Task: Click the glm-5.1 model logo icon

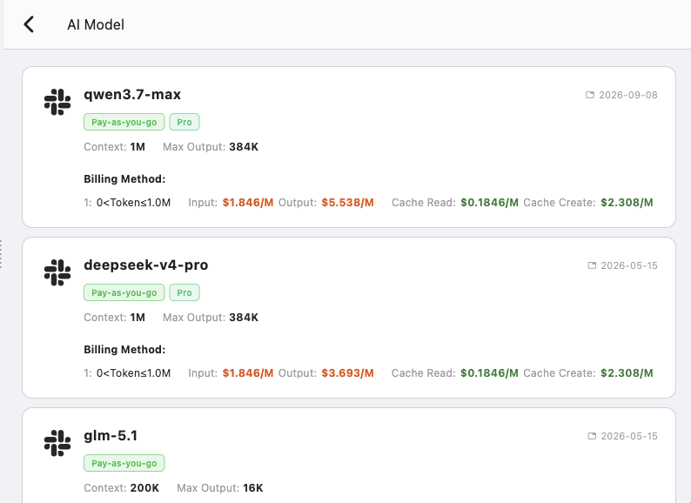Action: (57, 443)
